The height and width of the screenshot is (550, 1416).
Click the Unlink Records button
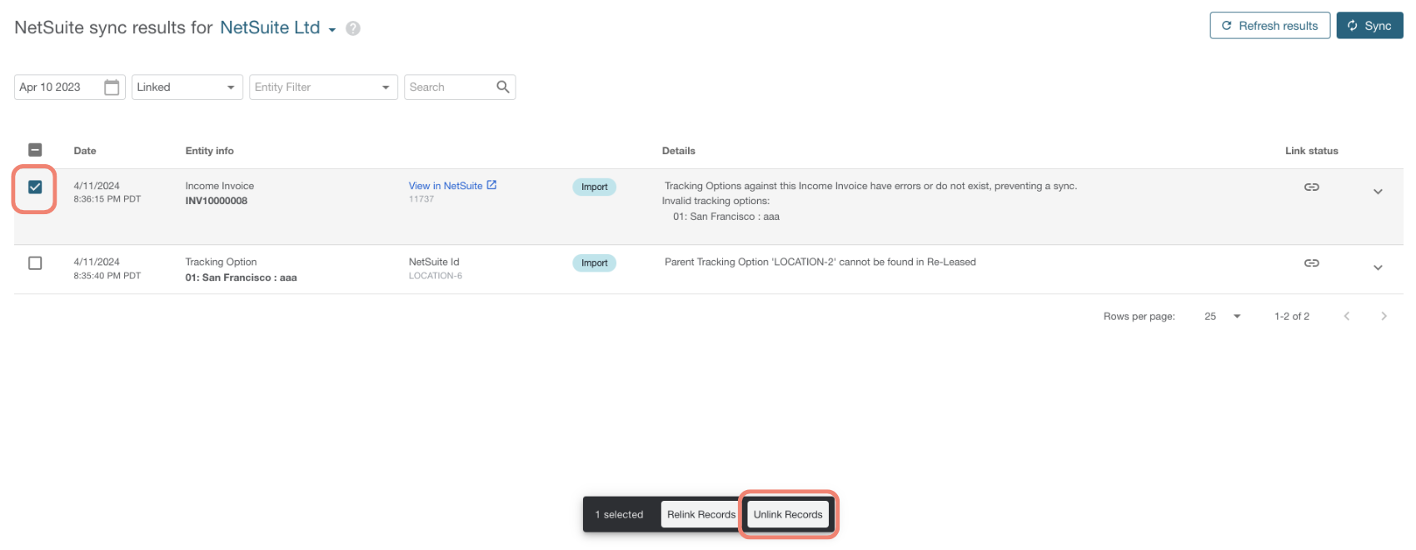click(x=788, y=514)
